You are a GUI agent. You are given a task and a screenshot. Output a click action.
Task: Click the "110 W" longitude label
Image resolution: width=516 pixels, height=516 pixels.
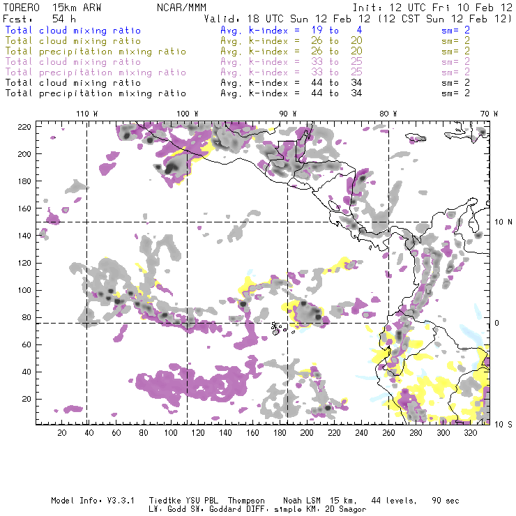(x=87, y=114)
